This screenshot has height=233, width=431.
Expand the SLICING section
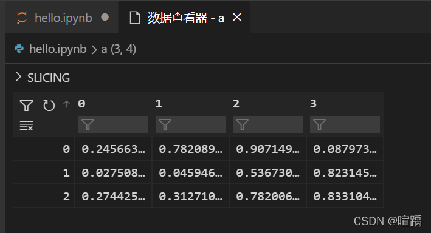pos(43,78)
